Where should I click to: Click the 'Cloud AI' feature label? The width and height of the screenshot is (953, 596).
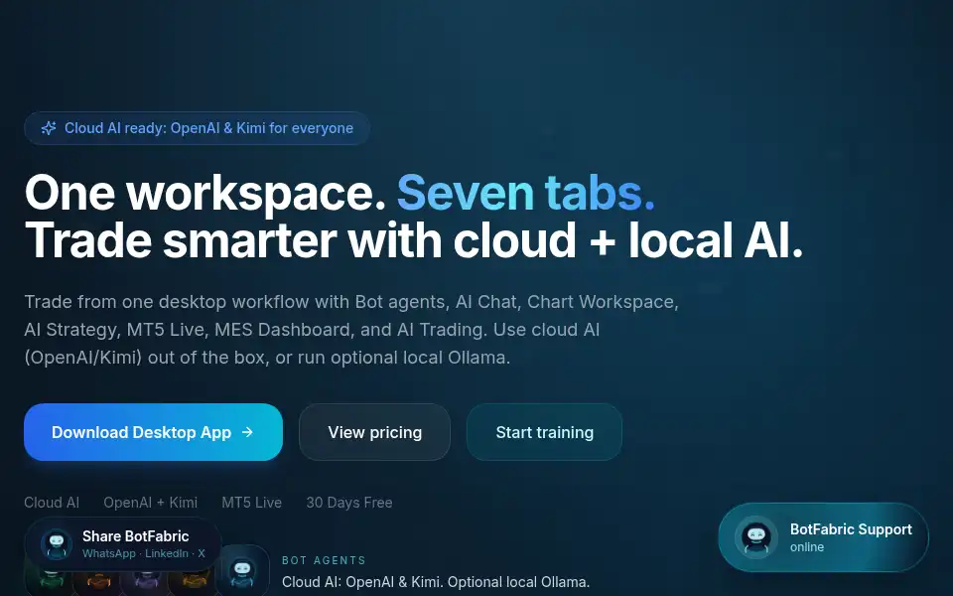[52, 503]
